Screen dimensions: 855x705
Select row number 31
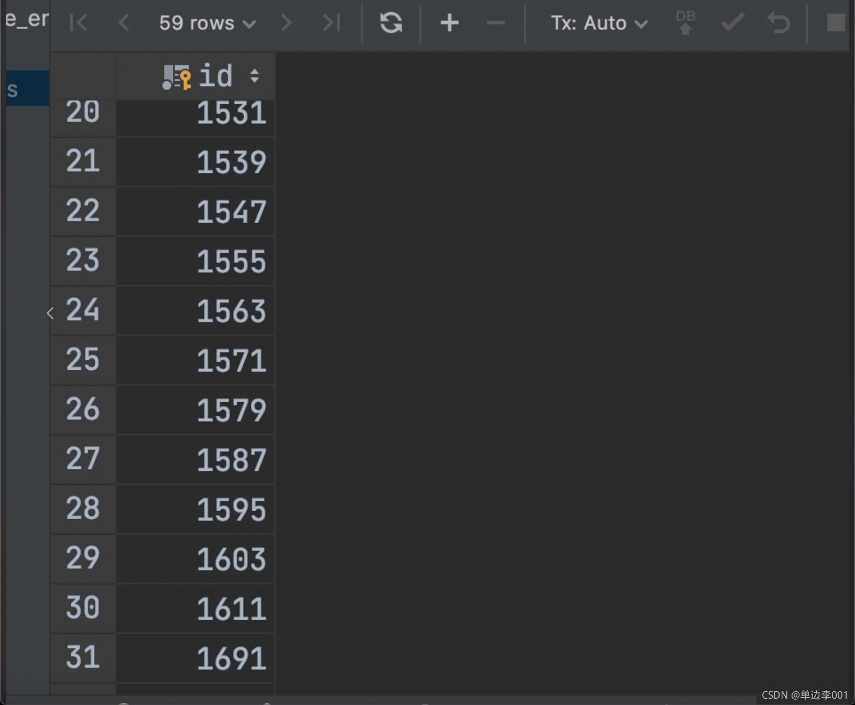[x=83, y=658]
